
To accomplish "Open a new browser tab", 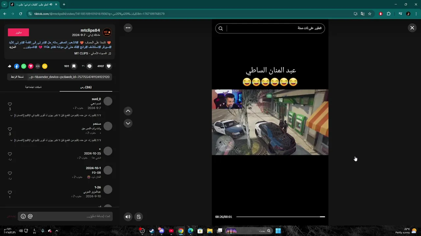I will [x=64, y=4].
